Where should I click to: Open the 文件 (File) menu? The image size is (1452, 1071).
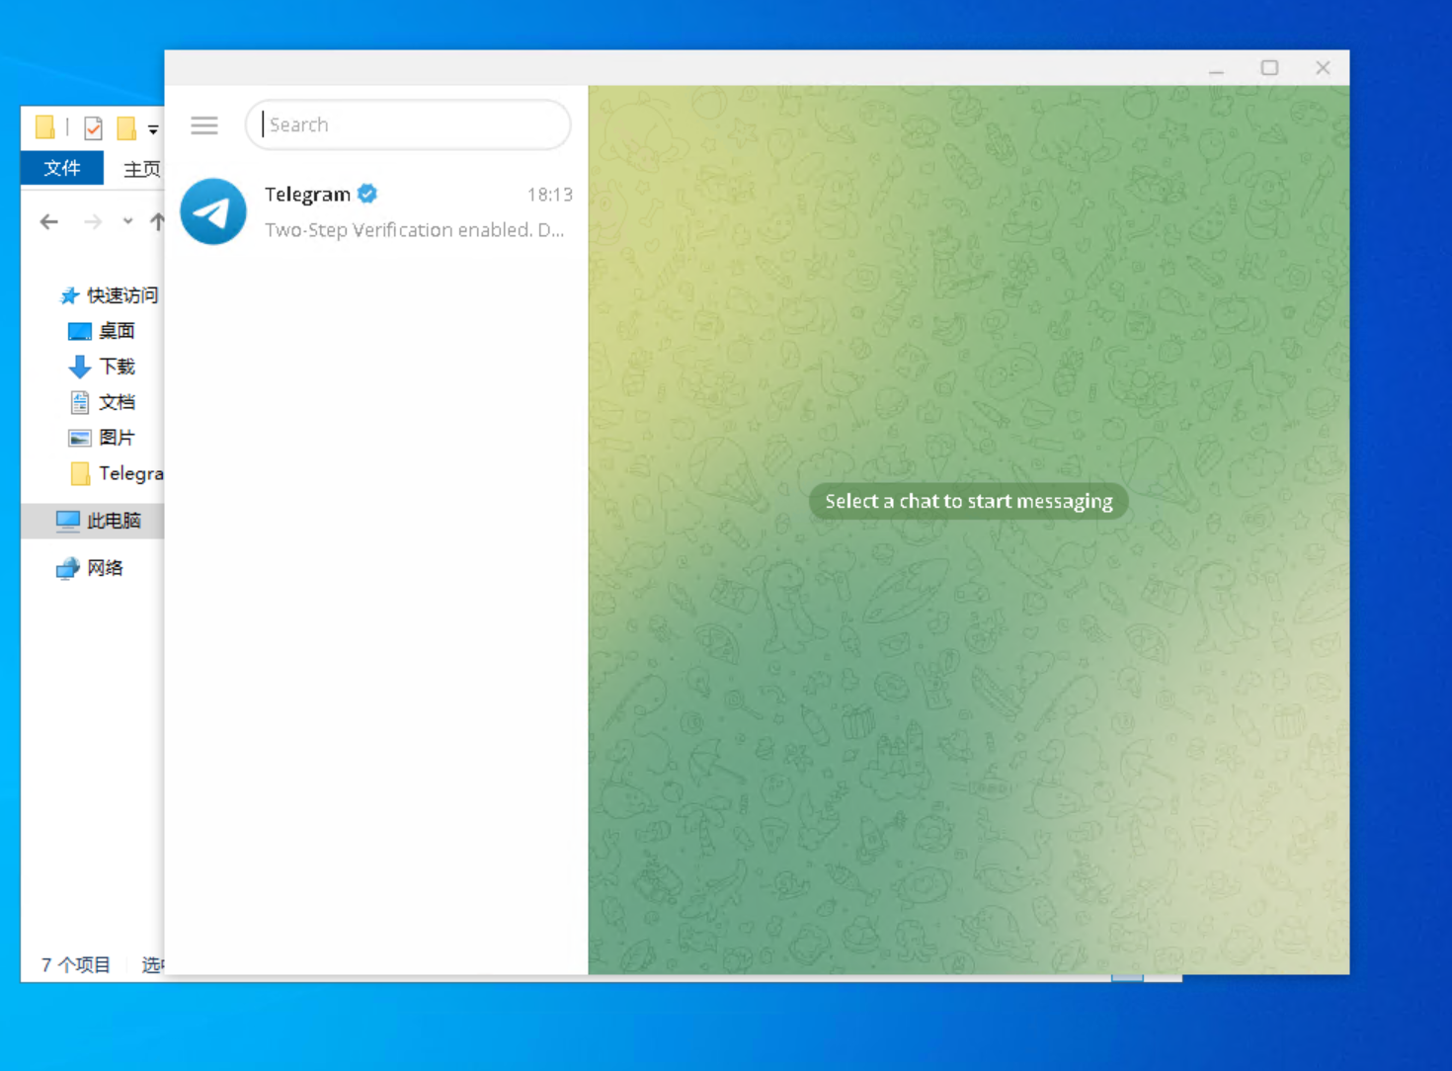point(61,168)
